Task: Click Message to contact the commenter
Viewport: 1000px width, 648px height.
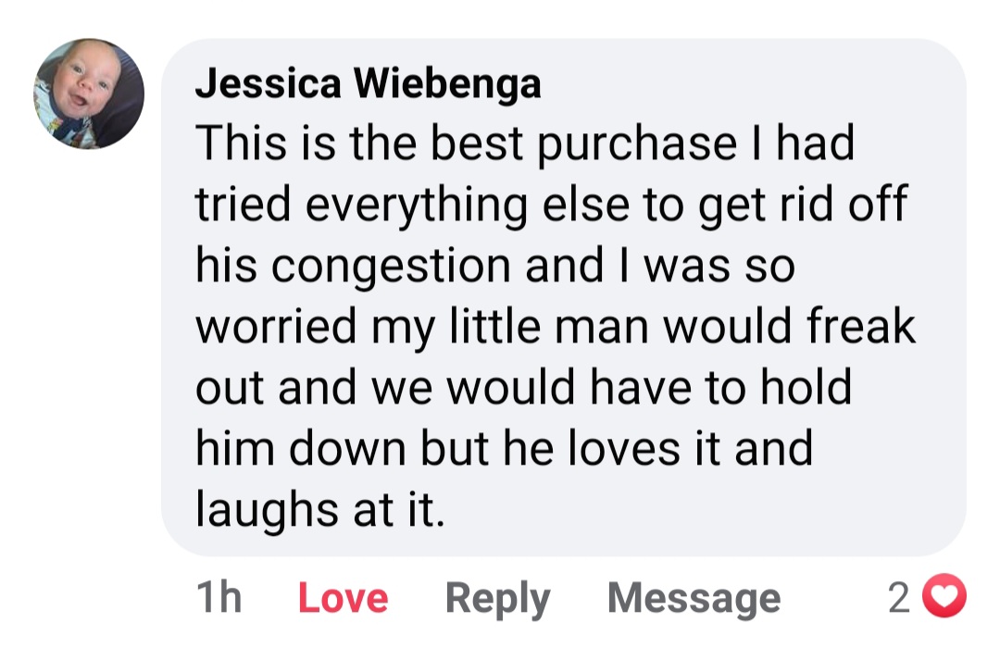Action: point(694,599)
